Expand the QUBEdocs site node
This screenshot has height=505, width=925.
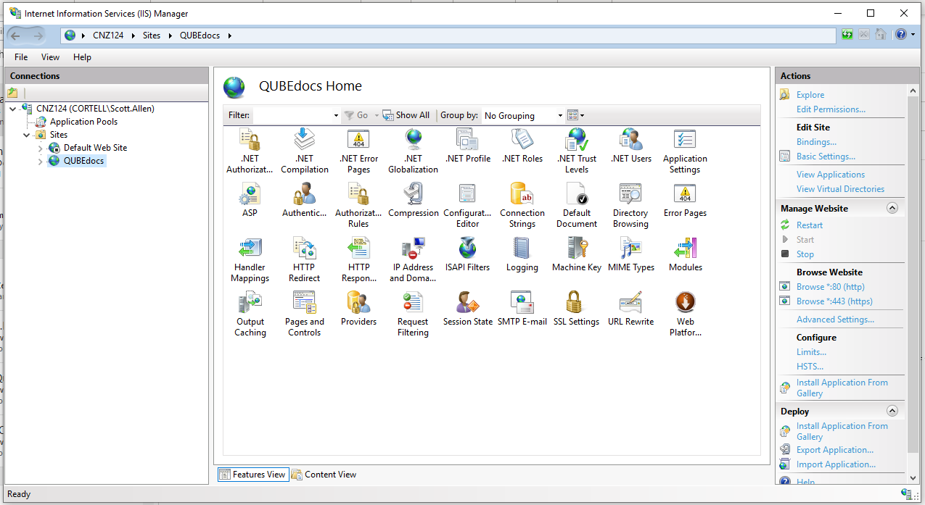(x=41, y=161)
